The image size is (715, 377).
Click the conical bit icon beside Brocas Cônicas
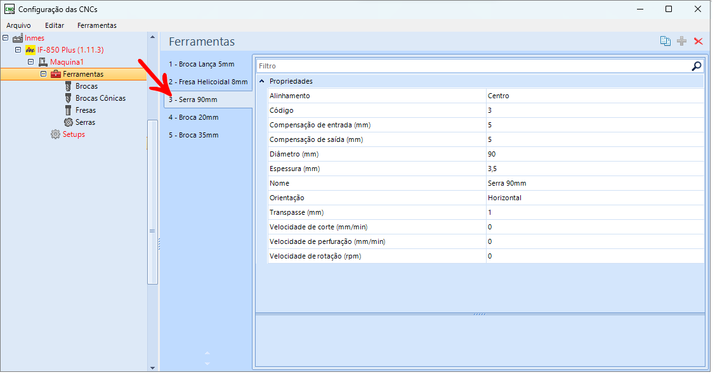(x=68, y=98)
